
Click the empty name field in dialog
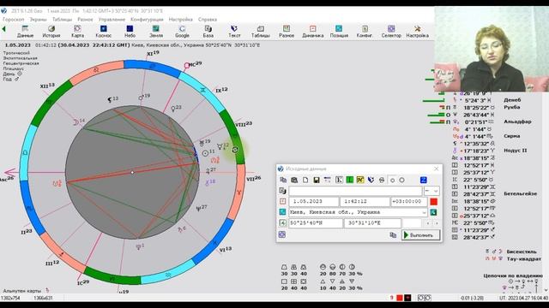pos(355,191)
